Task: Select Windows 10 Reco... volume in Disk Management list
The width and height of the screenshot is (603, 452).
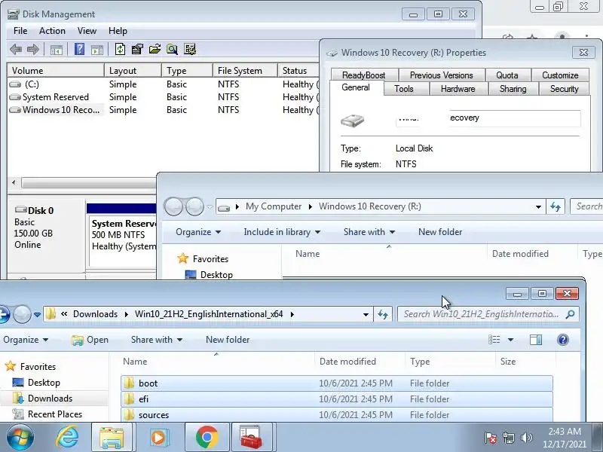Action: pyautogui.click(x=54, y=110)
